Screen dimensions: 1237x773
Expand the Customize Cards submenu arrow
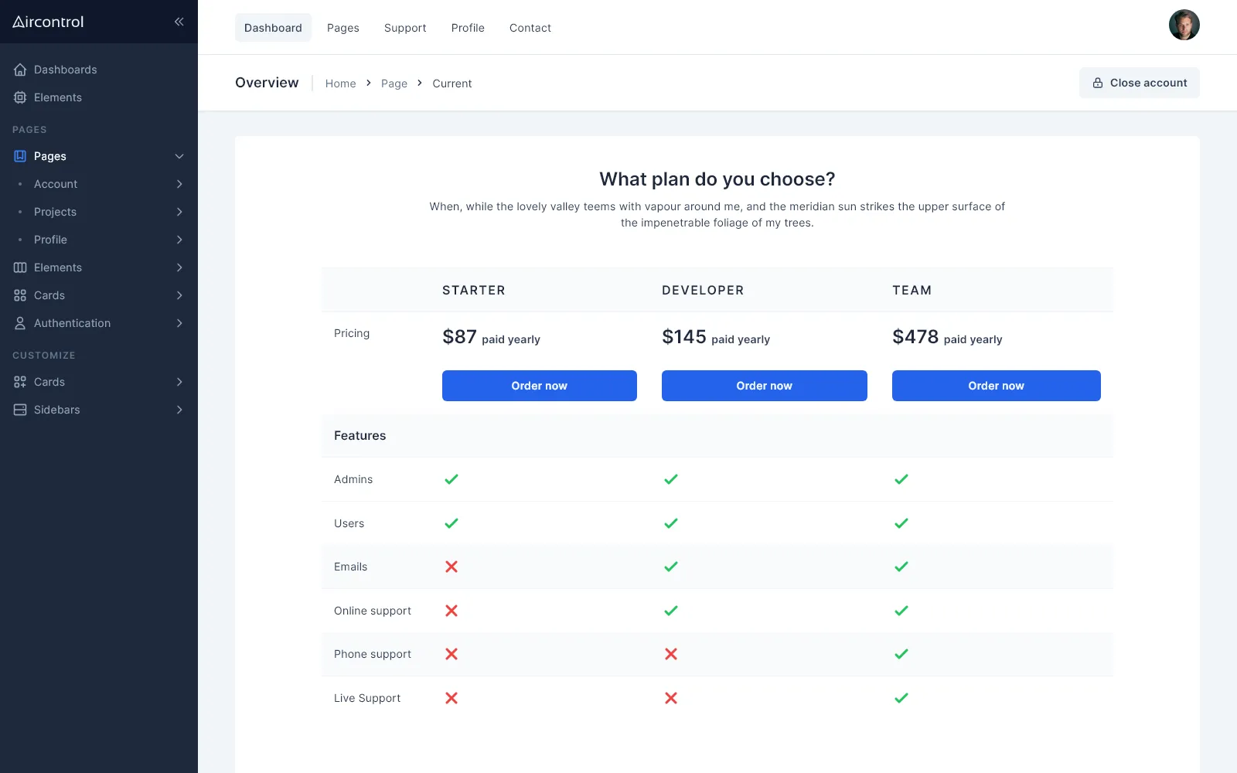[x=179, y=382]
